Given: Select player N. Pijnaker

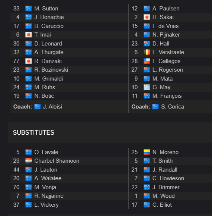Looking at the screenshot, I should tap(166, 35).
